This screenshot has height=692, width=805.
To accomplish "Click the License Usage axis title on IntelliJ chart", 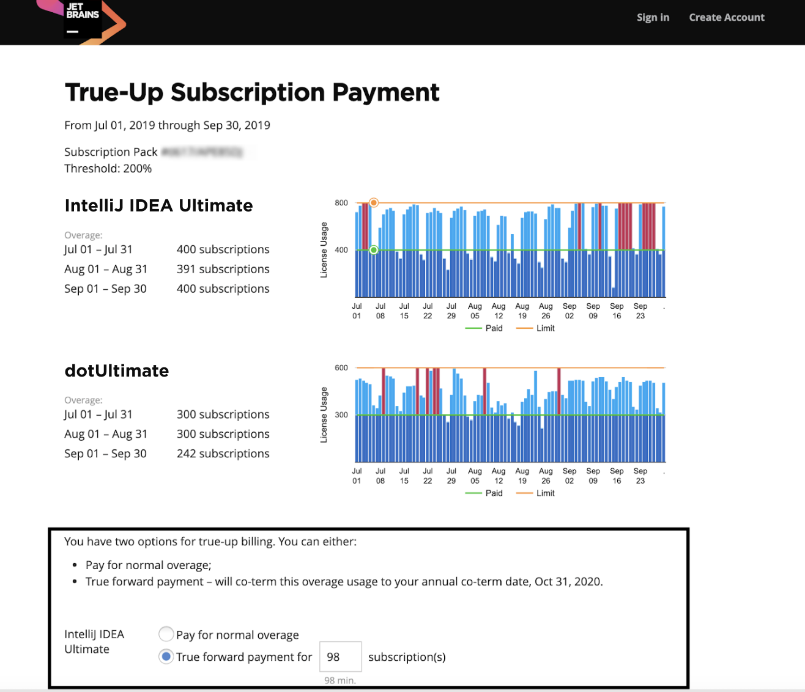I will click(324, 250).
